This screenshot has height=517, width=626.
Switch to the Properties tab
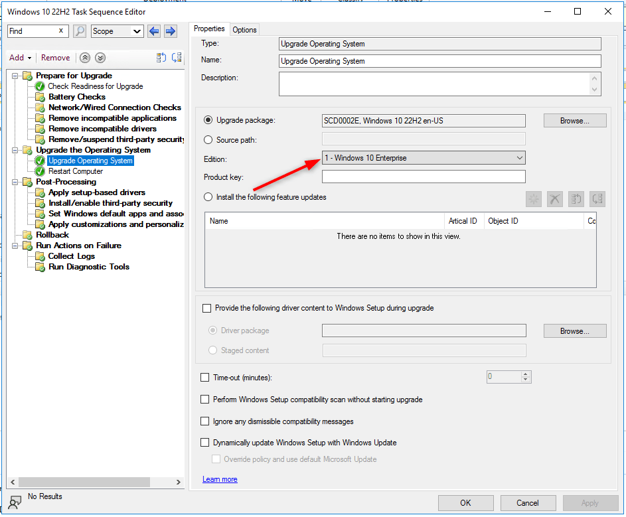click(209, 29)
